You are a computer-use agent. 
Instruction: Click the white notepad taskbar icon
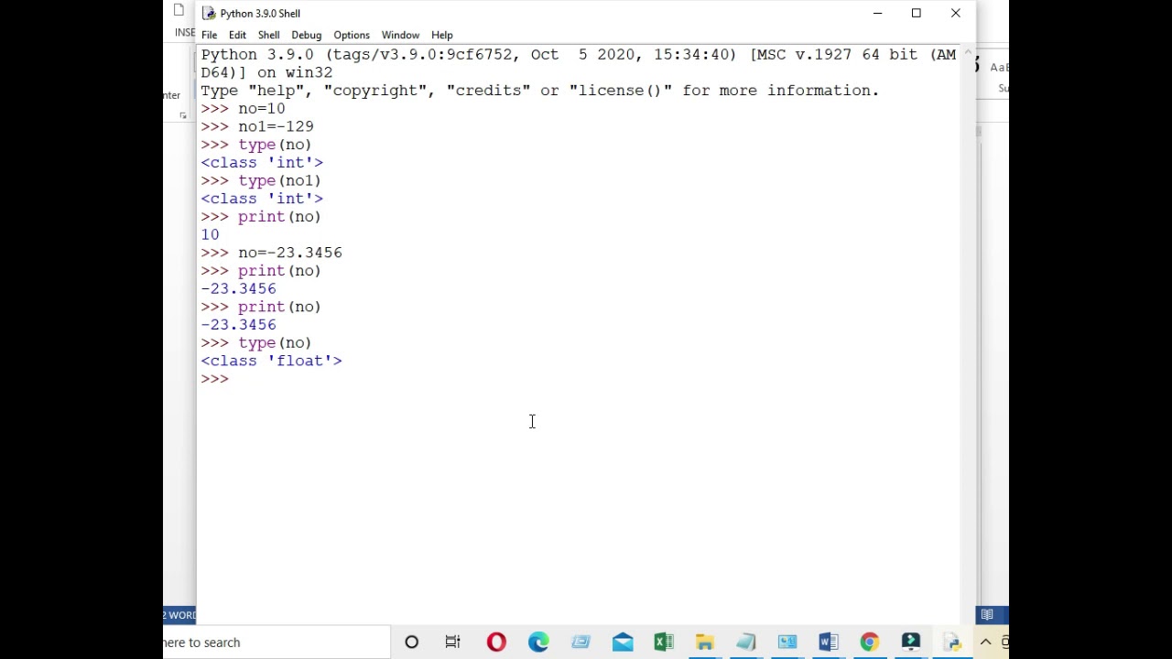point(745,643)
